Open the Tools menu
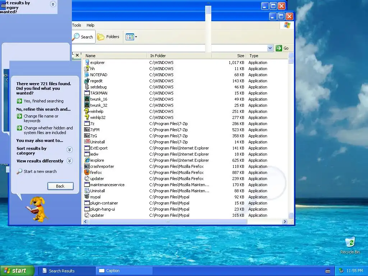 77,25
